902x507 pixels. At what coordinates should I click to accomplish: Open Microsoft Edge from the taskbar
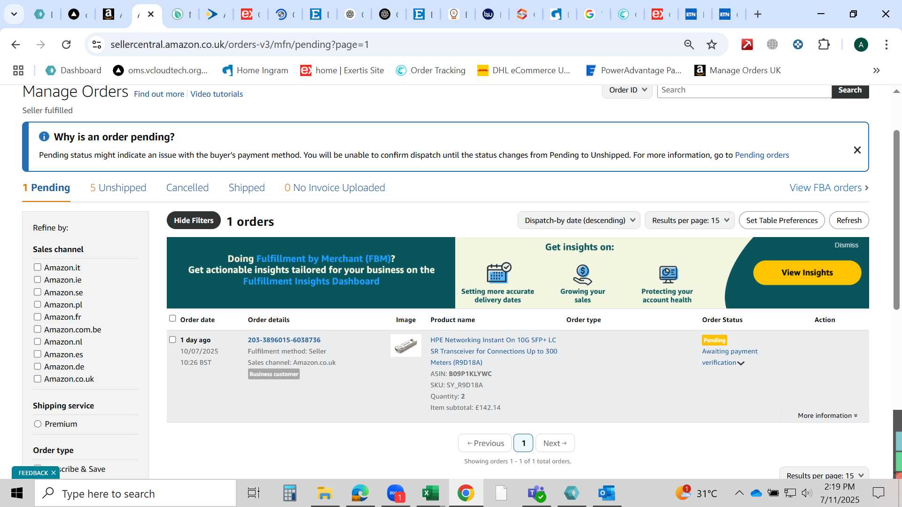click(360, 493)
